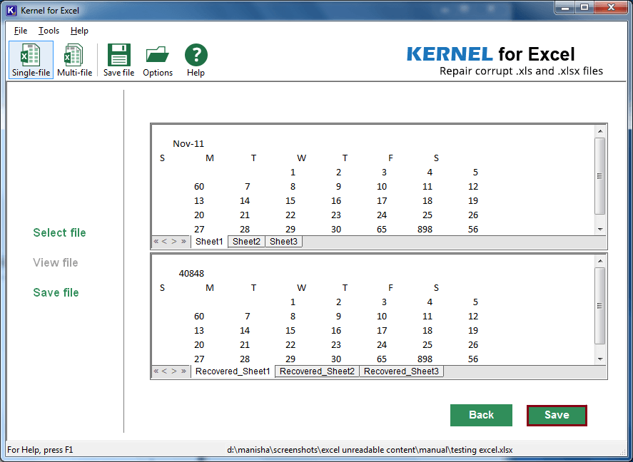Click cell 56 in the recovered sheet
The image size is (633, 462).
pyautogui.click(x=473, y=359)
